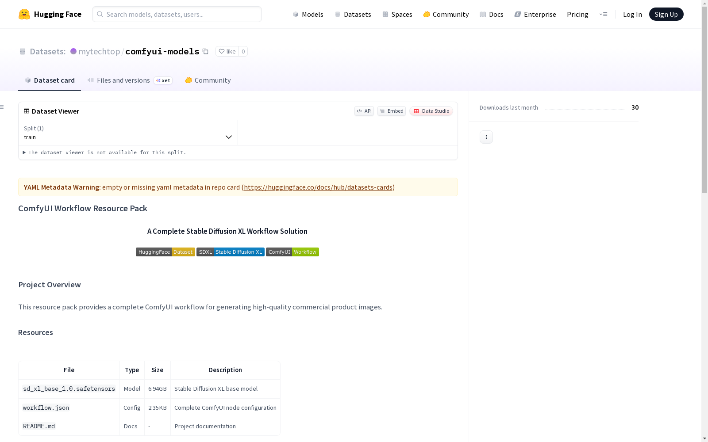Click the Log In link
The width and height of the screenshot is (708, 442).
pyautogui.click(x=632, y=14)
